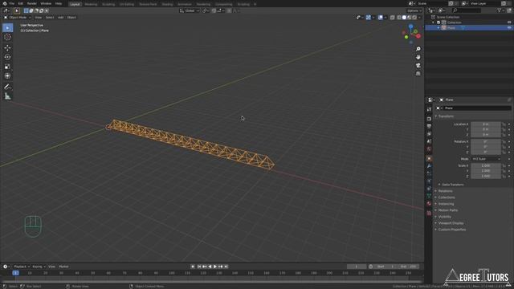
Task: Open the File menu
Action: (x=12, y=3)
